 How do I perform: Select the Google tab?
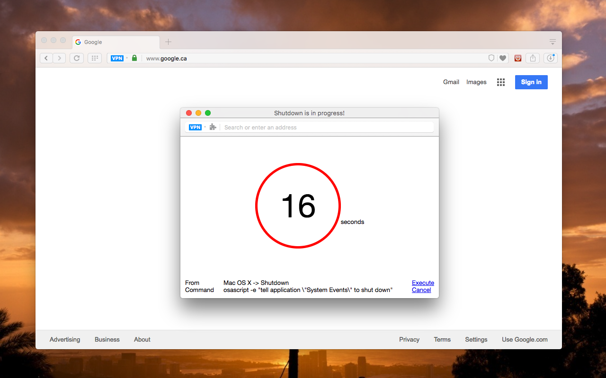[x=114, y=42]
